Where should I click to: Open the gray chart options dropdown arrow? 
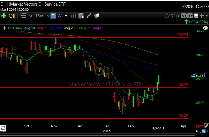(207, 16)
